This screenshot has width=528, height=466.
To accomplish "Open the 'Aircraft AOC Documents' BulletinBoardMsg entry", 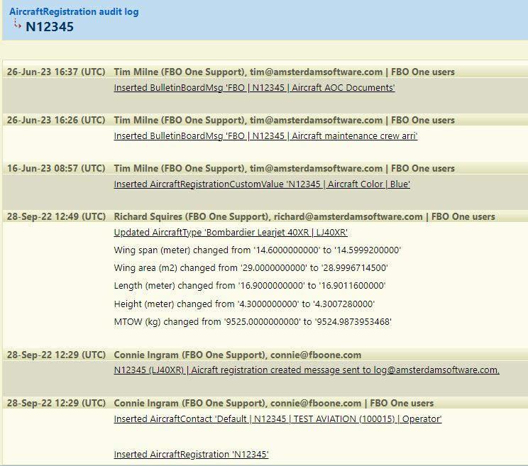I will coord(254,88).
